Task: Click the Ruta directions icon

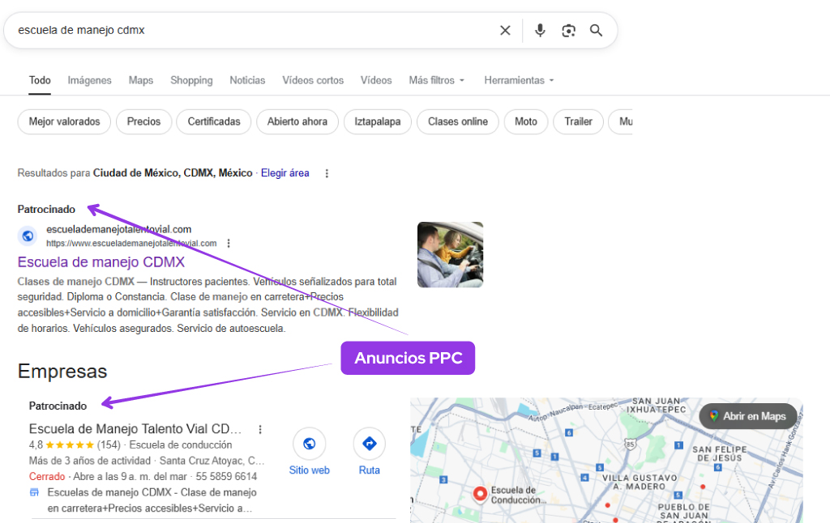Action: pos(369,444)
